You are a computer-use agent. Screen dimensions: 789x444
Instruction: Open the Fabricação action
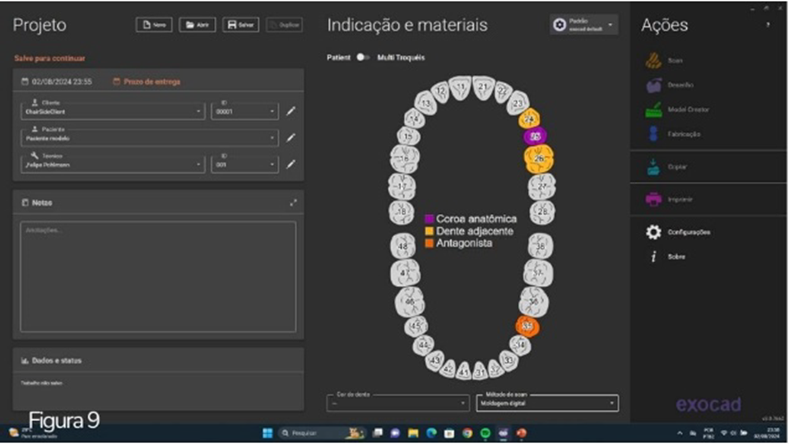coord(653,135)
